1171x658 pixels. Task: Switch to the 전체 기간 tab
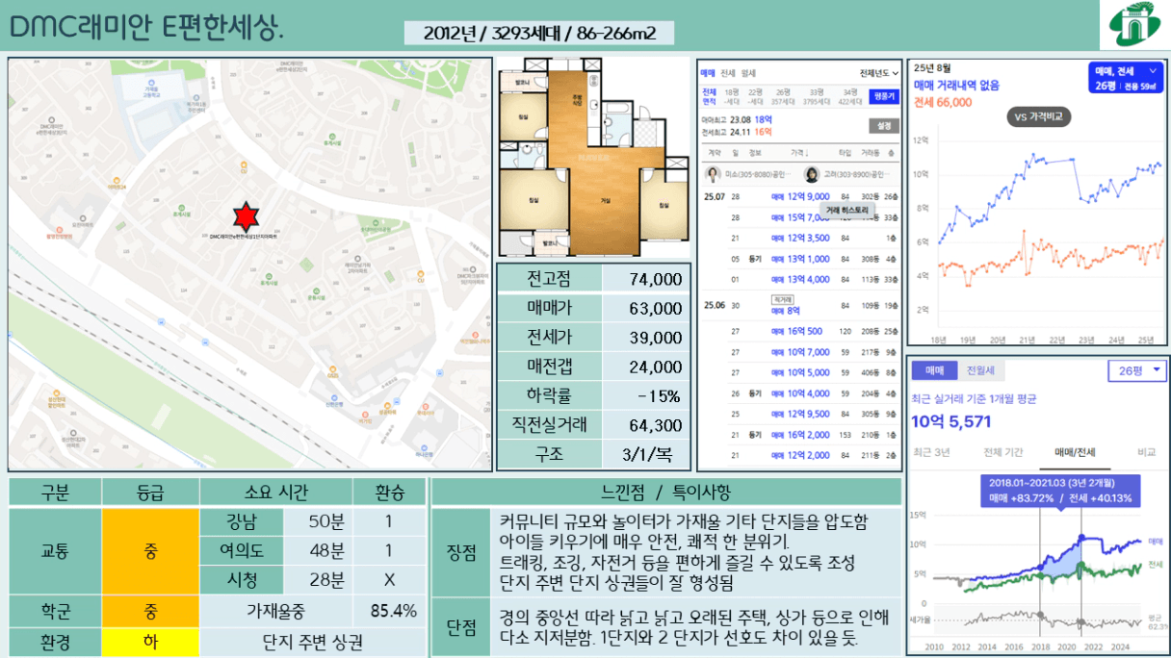(x=1003, y=452)
